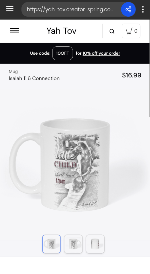Image resolution: width=150 pixels, height=274 pixels.
Task: Open the browser three-dot overflow menu
Action: tap(143, 9)
